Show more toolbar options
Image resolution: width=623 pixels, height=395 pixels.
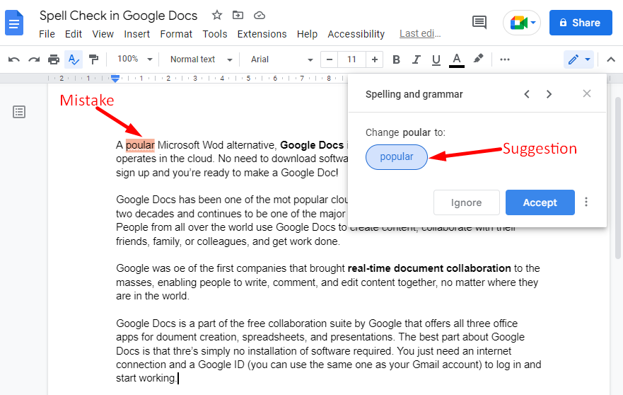coord(505,59)
